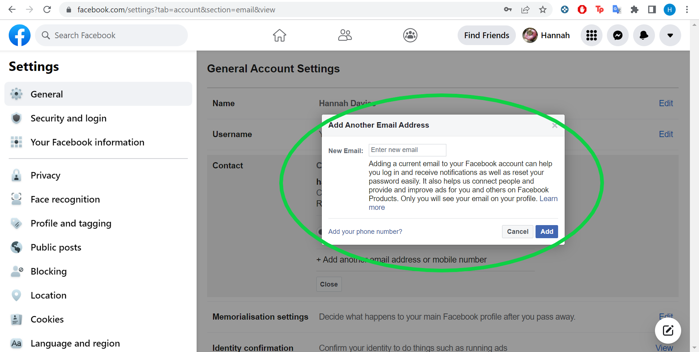The image size is (699, 352).
Task: Bookmark this page with the star icon
Action: (543, 9)
